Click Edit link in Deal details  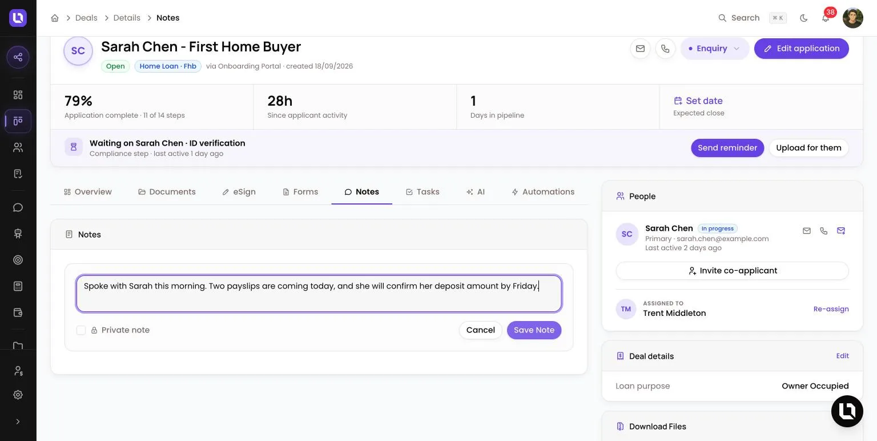pos(842,356)
